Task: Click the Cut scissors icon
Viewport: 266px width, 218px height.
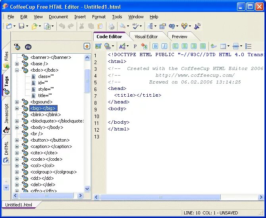Action: [x=82, y=26]
